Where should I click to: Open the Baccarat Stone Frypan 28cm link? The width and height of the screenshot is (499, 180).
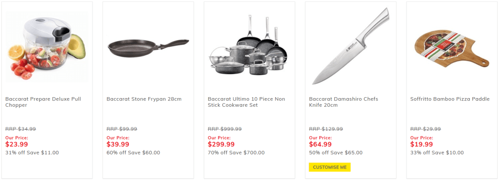[144, 99]
